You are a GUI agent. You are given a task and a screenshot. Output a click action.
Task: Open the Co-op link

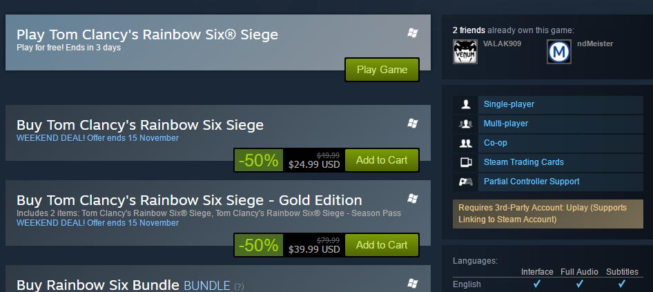coord(495,143)
